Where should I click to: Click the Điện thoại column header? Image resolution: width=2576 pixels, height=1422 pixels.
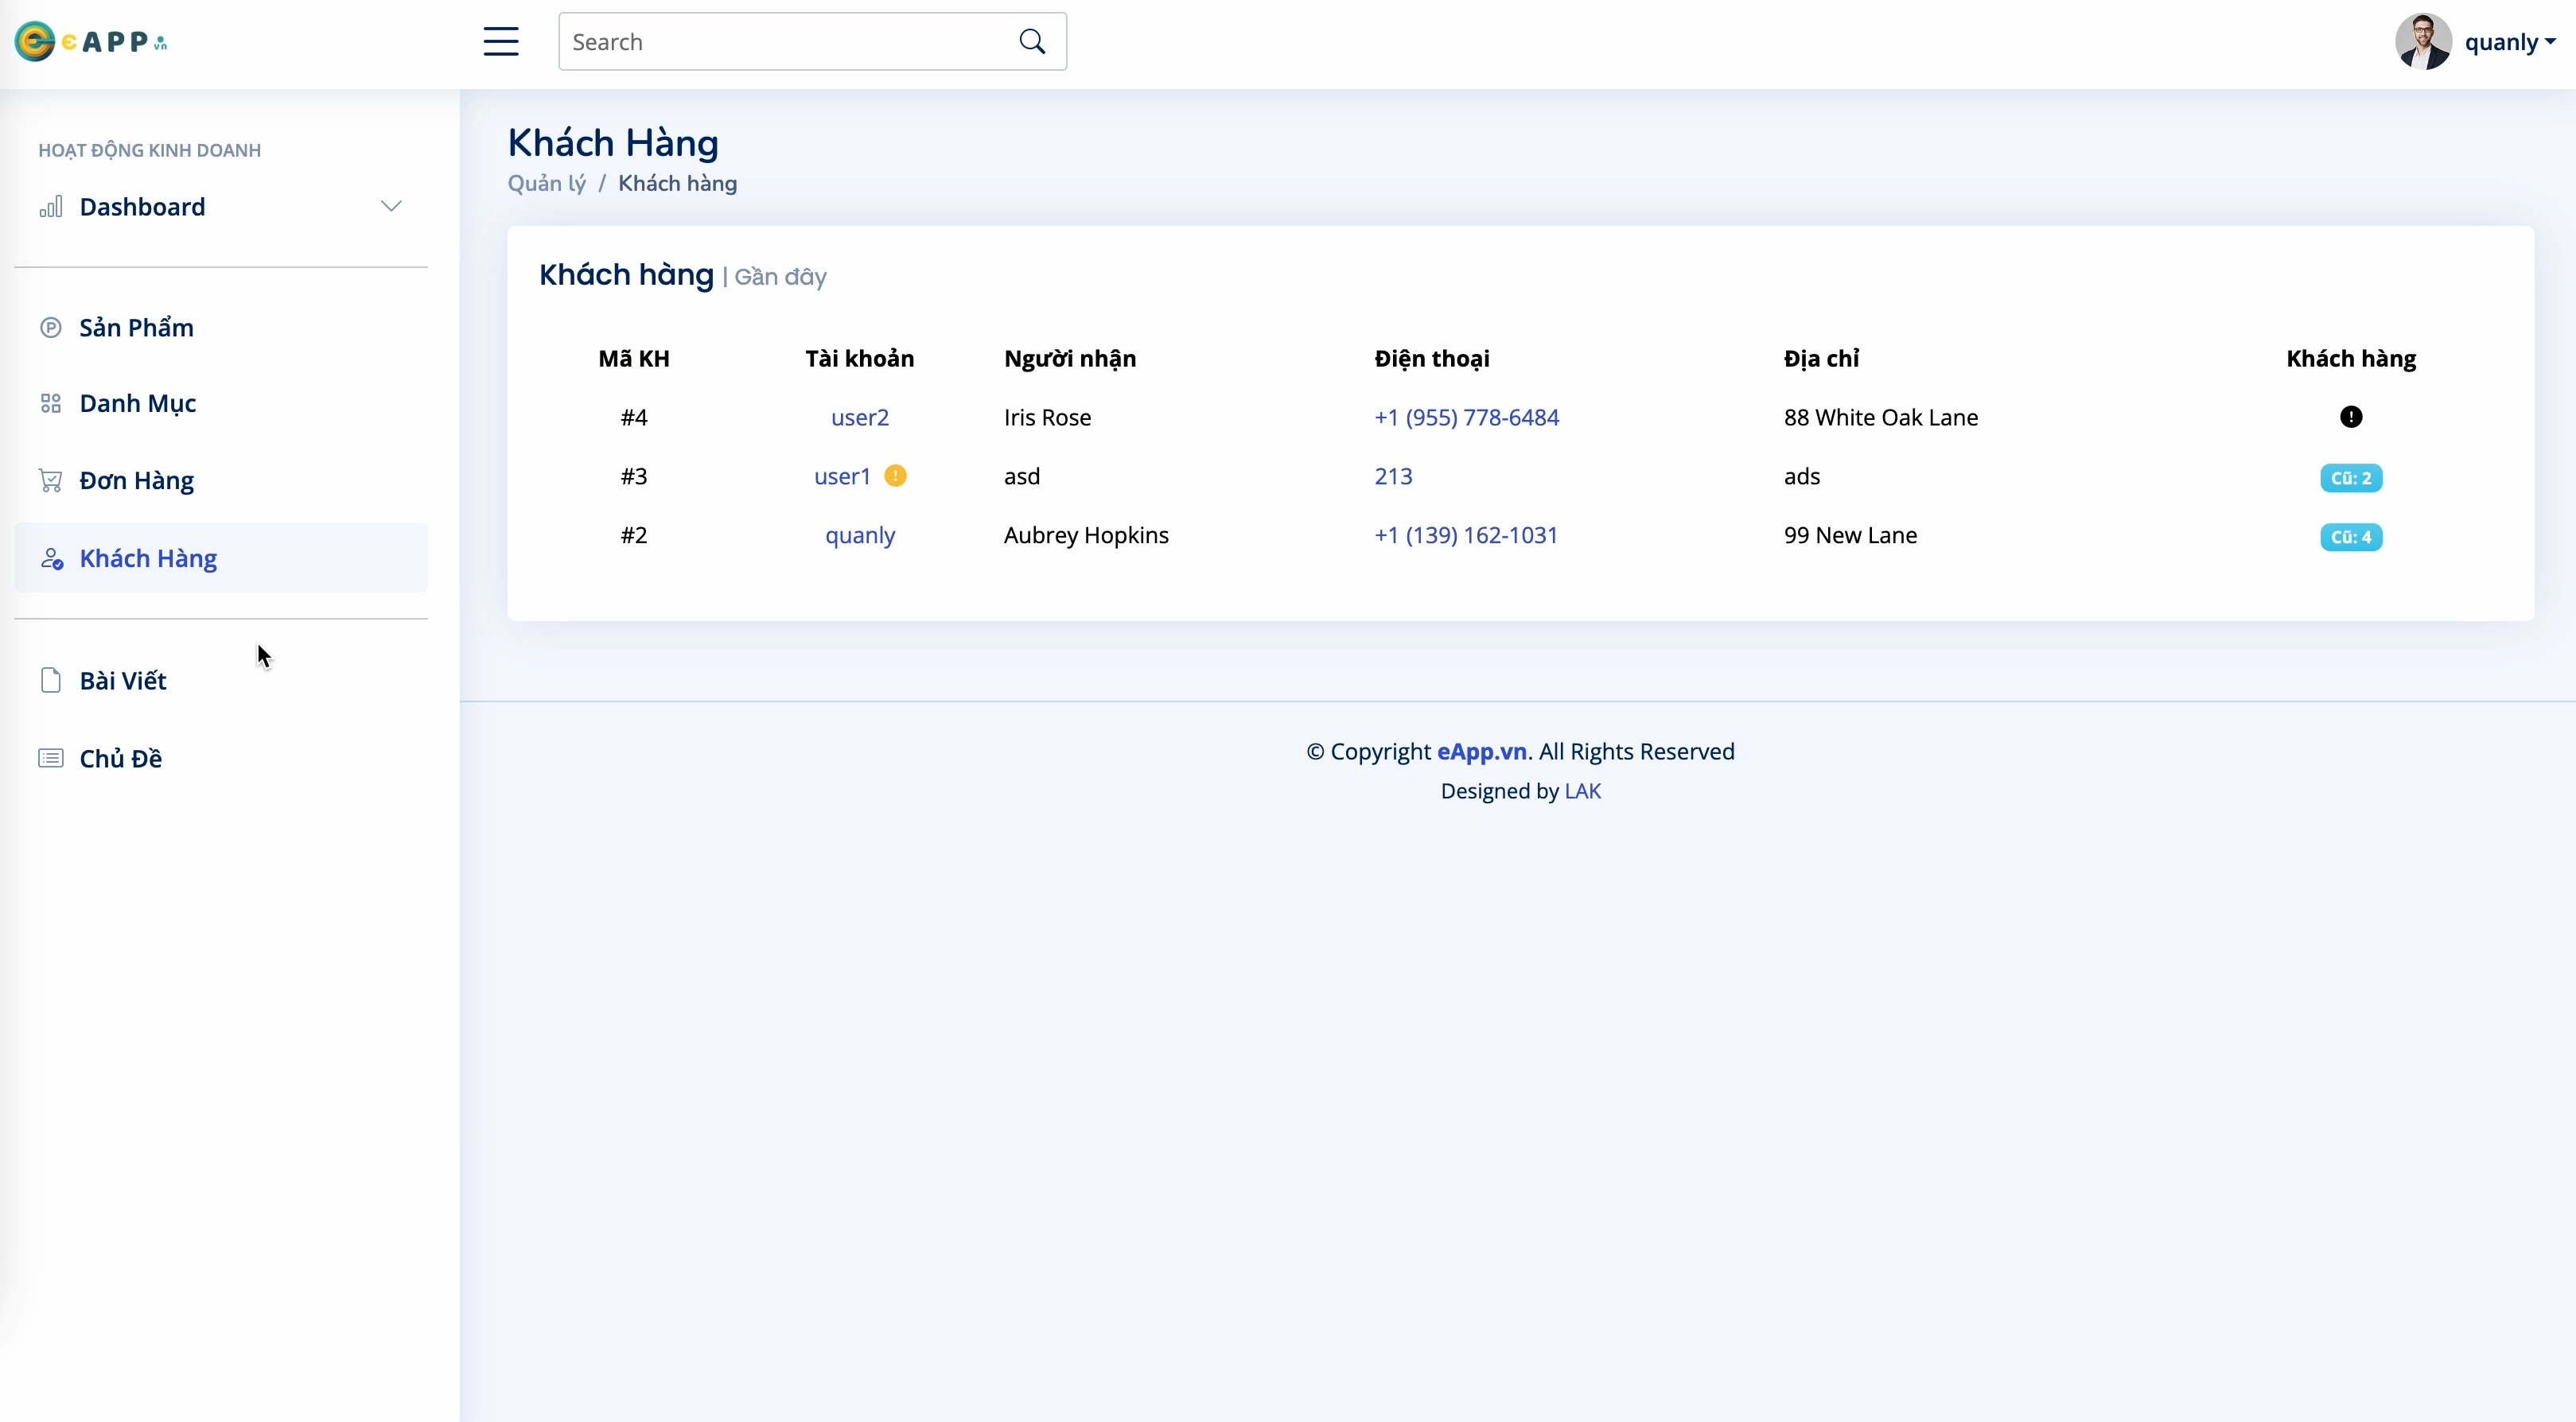1432,359
